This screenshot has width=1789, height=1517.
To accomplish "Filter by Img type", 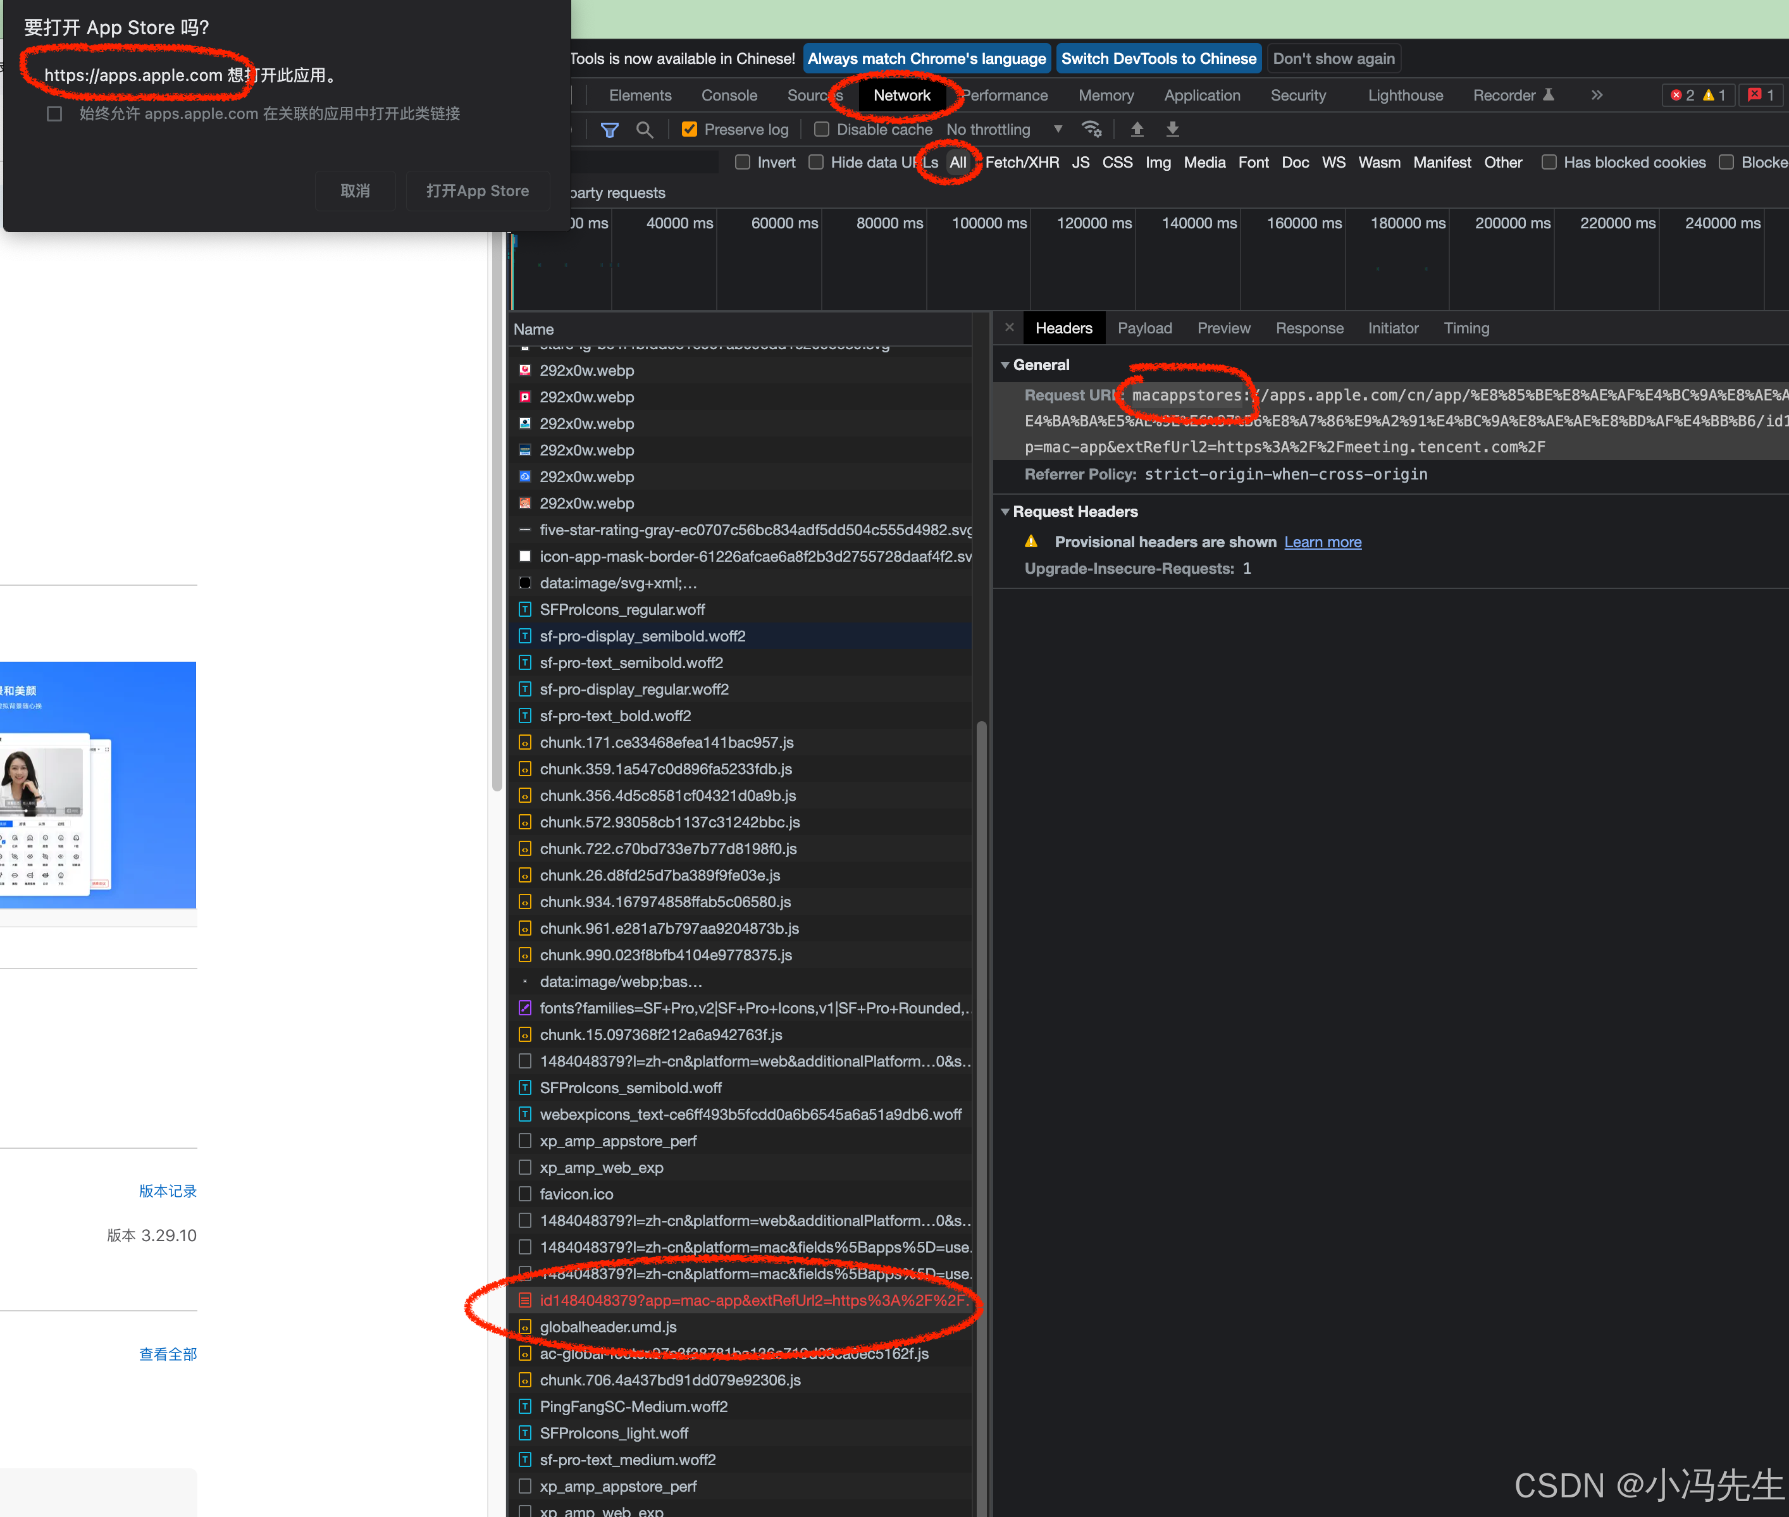I will [x=1158, y=163].
